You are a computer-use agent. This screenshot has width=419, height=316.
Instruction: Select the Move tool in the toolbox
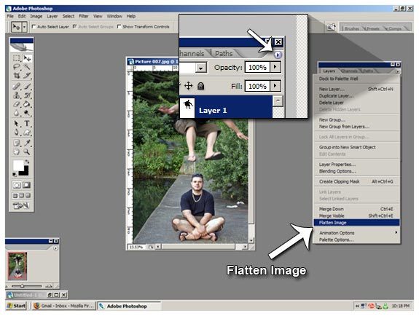(27, 58)
